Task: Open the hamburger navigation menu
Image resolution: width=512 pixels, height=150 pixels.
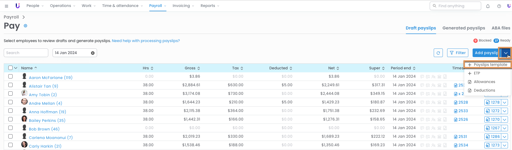Action: pyautogui.click(x=6, y=6)
